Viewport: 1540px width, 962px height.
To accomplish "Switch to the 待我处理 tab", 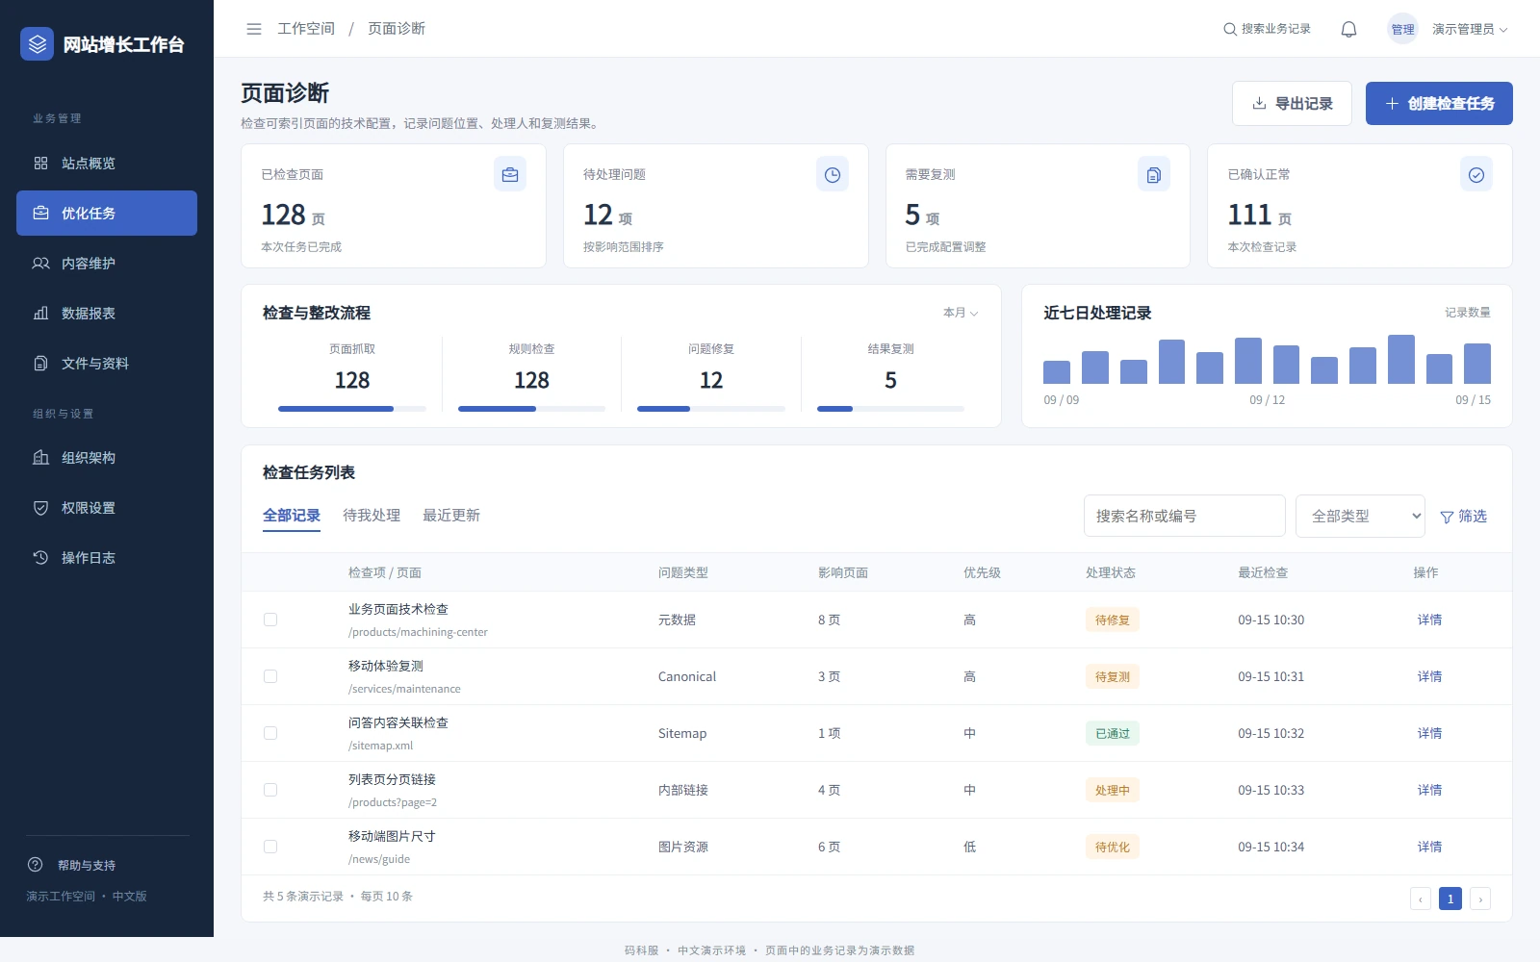I will click(372, 516).
